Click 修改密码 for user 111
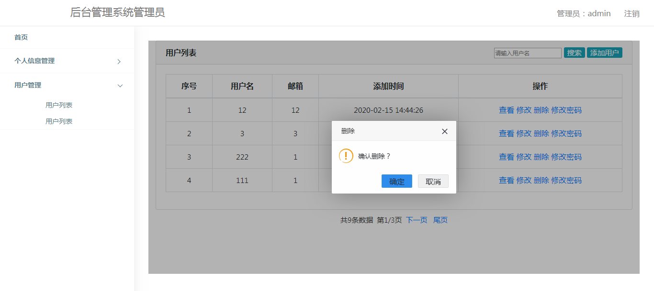Image resolution: width=654 pixels, height=291 pixels. 566,180
